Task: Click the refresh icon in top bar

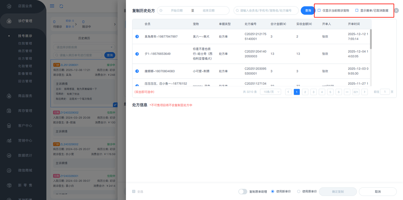Action: pos(61,6)
